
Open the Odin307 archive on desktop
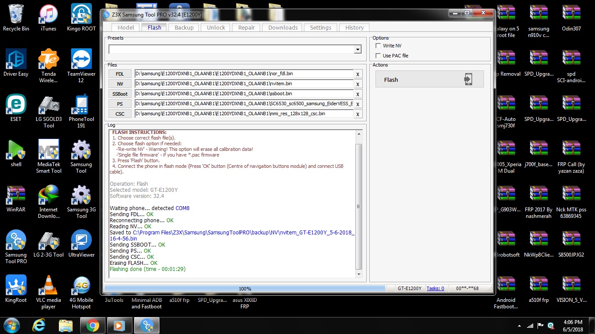pos(571,17)
